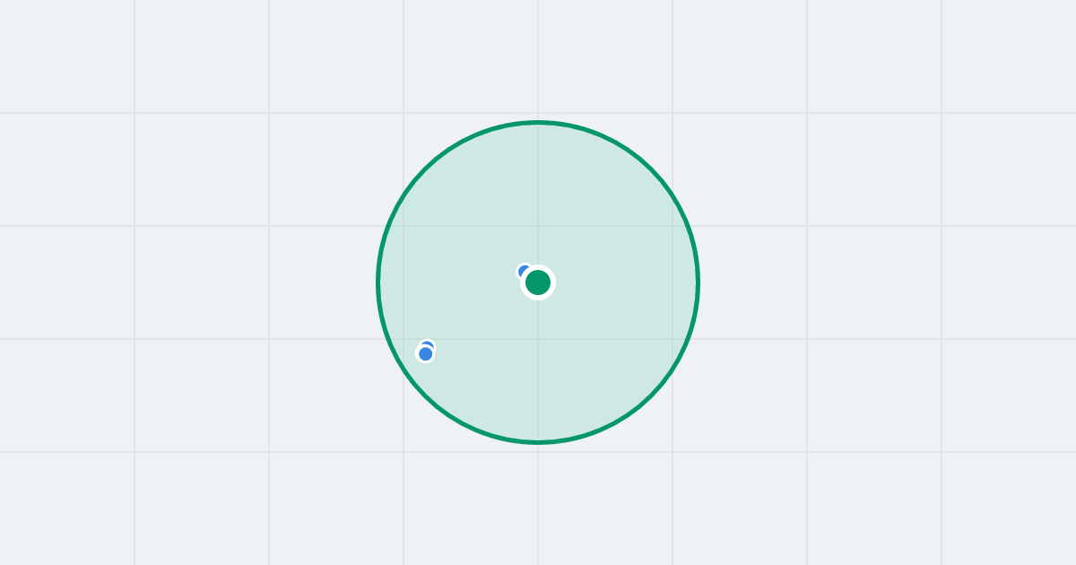Click the lower-right grid line intersection of the map
The image size is (1076, 565).
[x=941, y=452]
